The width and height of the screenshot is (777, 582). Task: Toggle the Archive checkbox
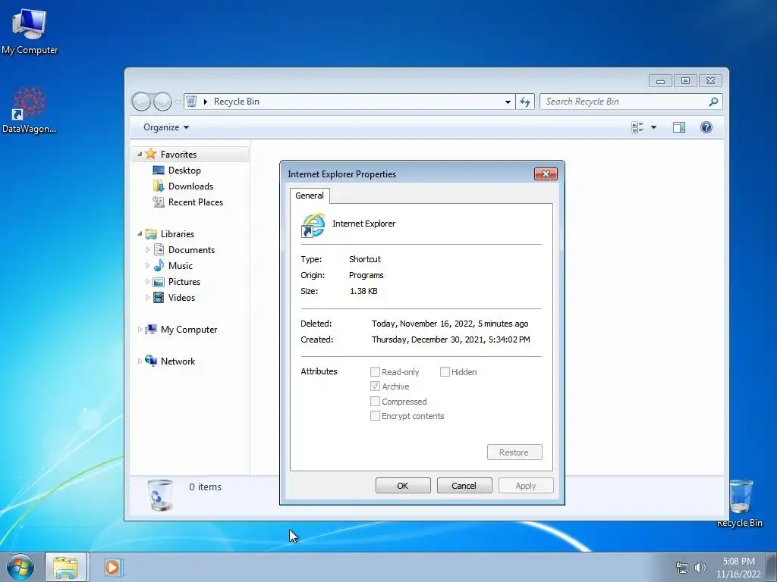pyautogui.click(x=375, y=386)
